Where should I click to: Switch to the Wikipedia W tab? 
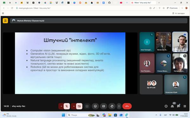(57, 3)
